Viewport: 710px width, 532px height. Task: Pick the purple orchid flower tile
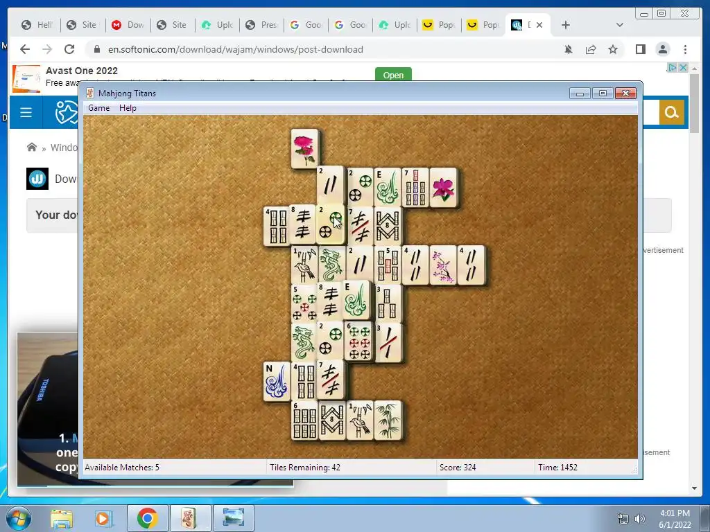[x=443, y=187]
